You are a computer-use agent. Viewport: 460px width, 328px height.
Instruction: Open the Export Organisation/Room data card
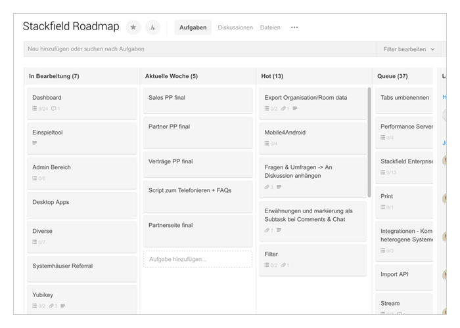pyautogui.click(x=313, y=104)
